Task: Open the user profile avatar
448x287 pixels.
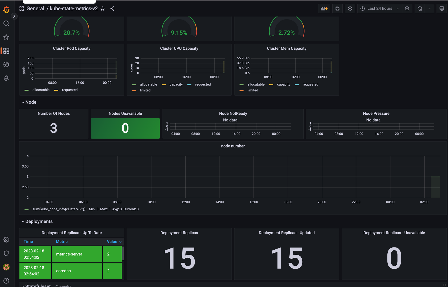Action: 6,267
